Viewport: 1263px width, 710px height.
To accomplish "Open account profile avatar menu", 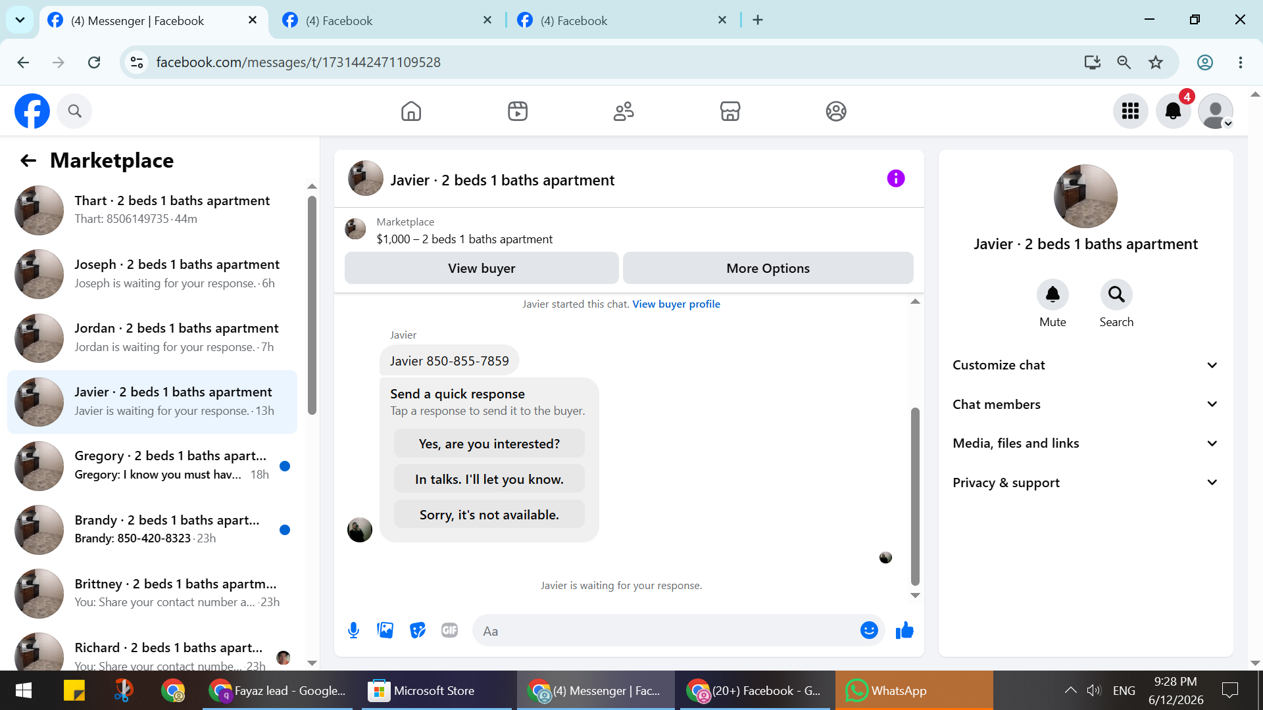I will 1215,111.
